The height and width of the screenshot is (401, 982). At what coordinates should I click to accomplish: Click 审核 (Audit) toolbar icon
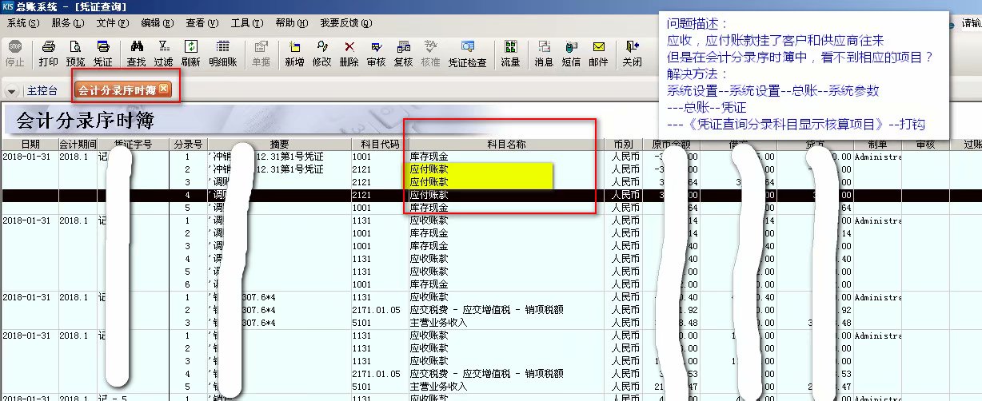pos(376,54)
